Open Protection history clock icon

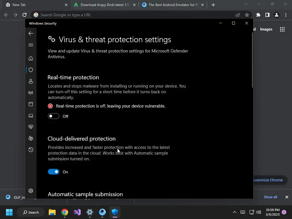coord(31,150)
